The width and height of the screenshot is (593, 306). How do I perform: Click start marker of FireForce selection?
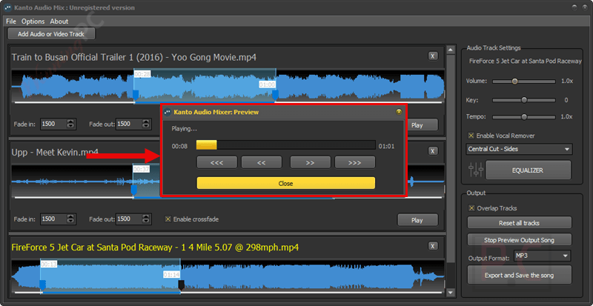pyautogui.click(x=42, y=285)
